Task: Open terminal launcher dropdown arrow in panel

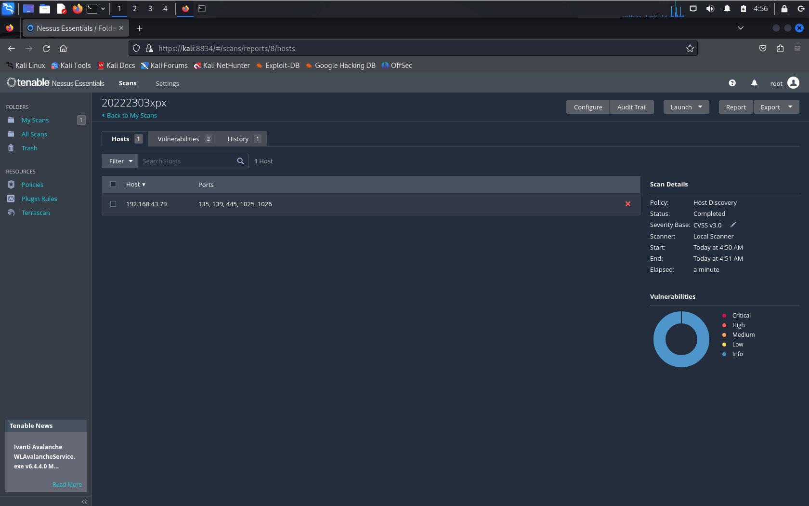Action: [103, 9]
